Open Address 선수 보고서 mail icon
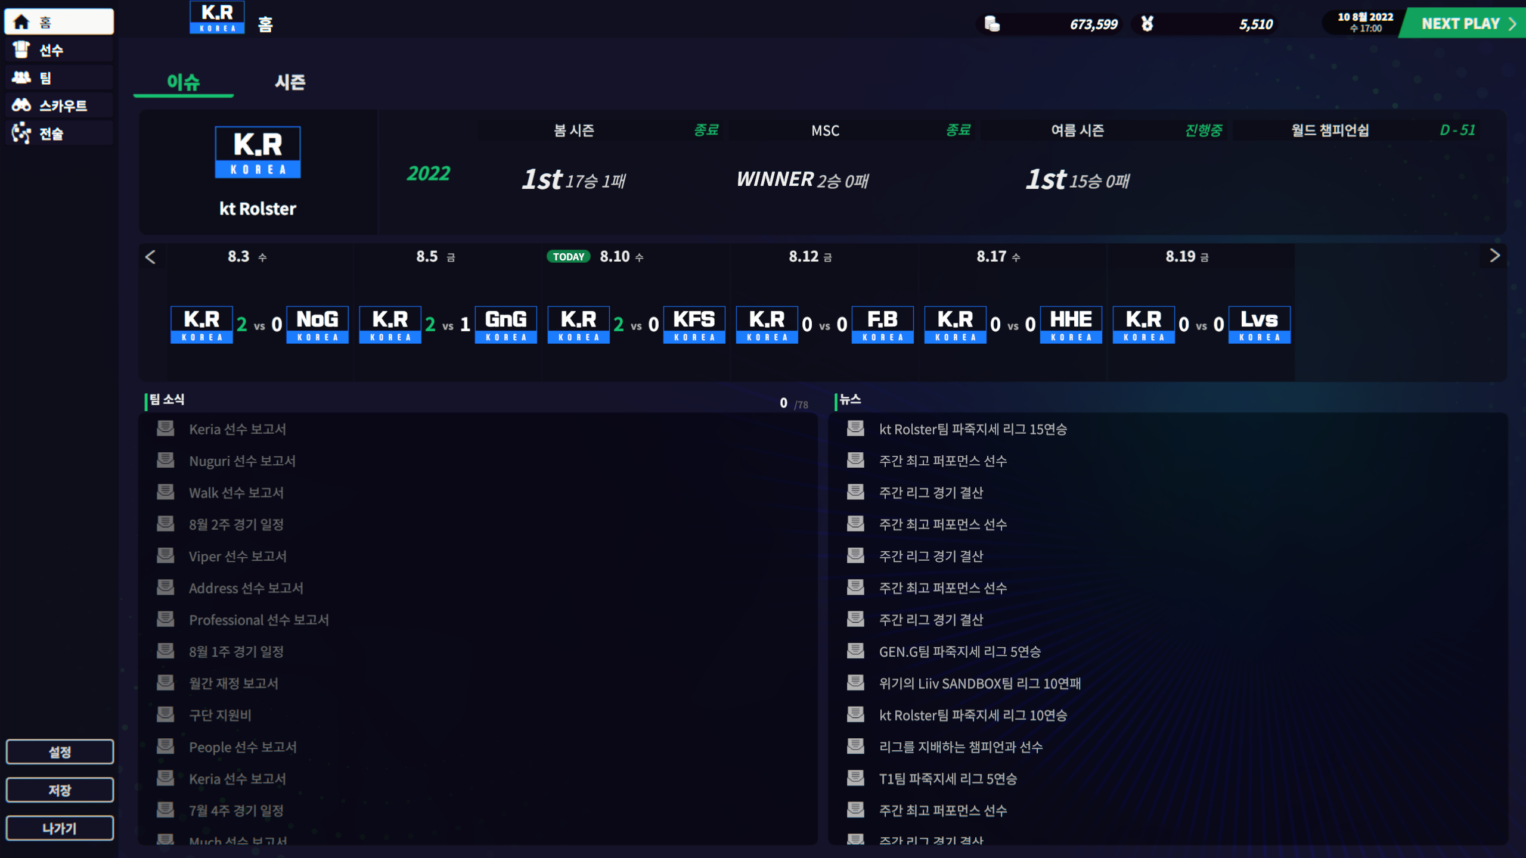Screen dimensions: 1526x858 (x=166, y=587)
